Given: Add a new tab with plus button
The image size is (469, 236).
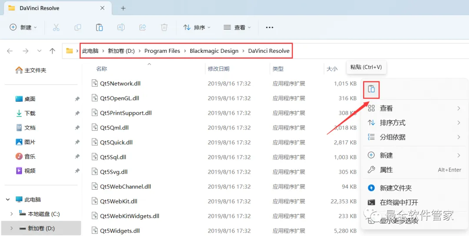Looking at the screenshot, I should click(x=123, y=8).
